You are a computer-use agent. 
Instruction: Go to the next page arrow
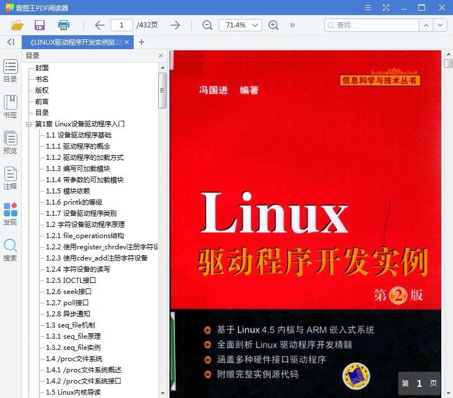click(176, 25)
